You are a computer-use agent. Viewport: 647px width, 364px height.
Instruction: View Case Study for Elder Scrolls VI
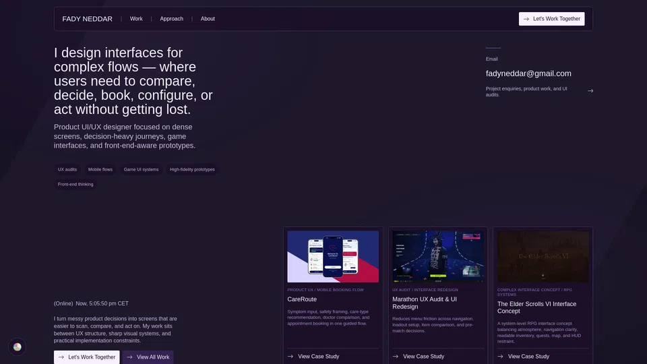pyautogui.click(x=528, y=357)
